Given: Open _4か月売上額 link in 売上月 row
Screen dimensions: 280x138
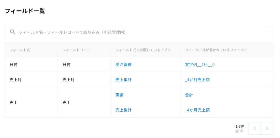Looking at the screenshot, I should coord(197,80).
